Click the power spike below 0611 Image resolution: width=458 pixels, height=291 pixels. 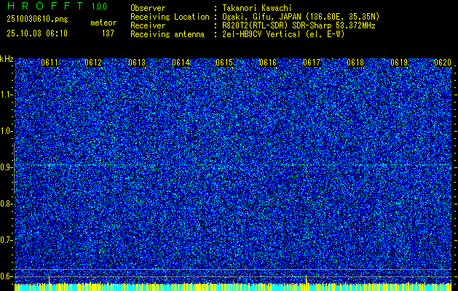click(49, 279)
